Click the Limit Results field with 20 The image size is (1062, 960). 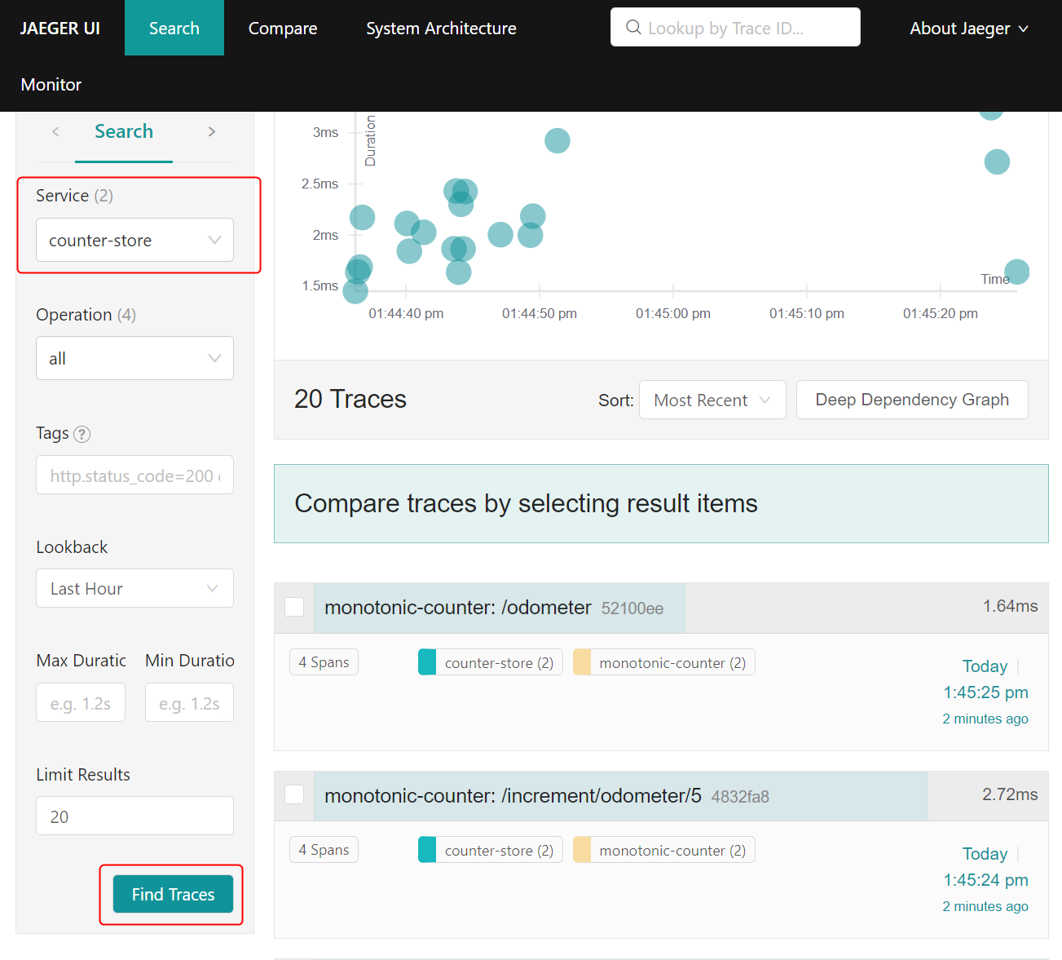tap(134, 816)
